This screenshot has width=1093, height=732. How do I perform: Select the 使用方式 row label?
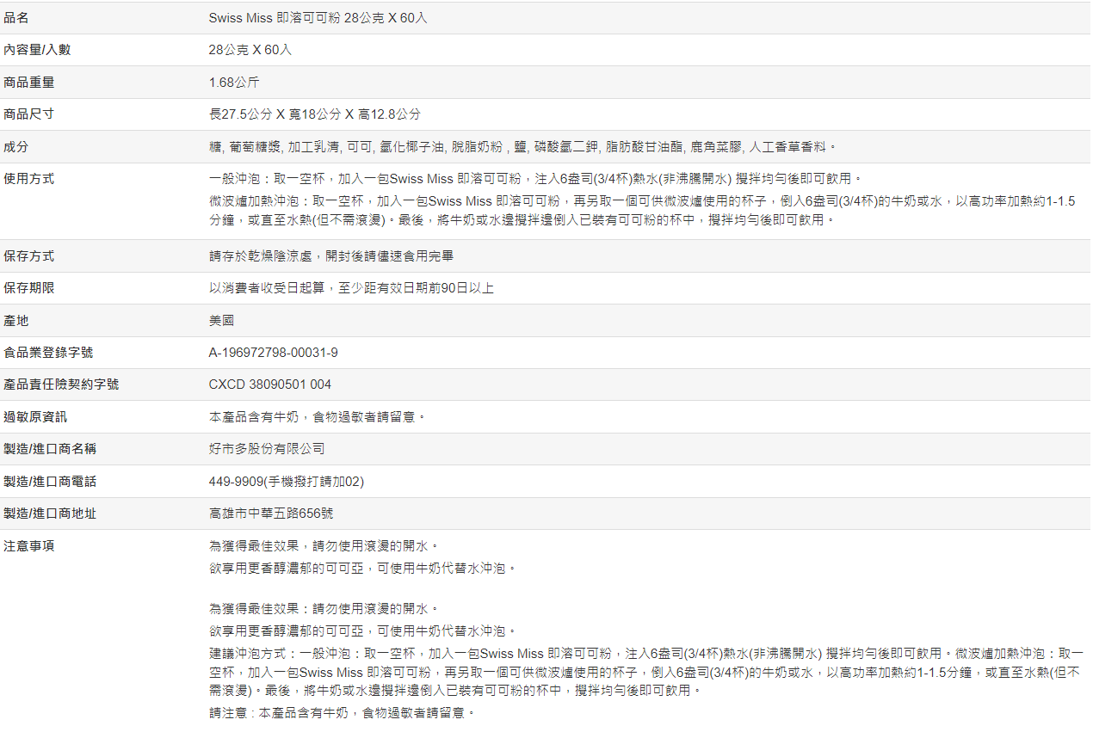coord(28,179)
